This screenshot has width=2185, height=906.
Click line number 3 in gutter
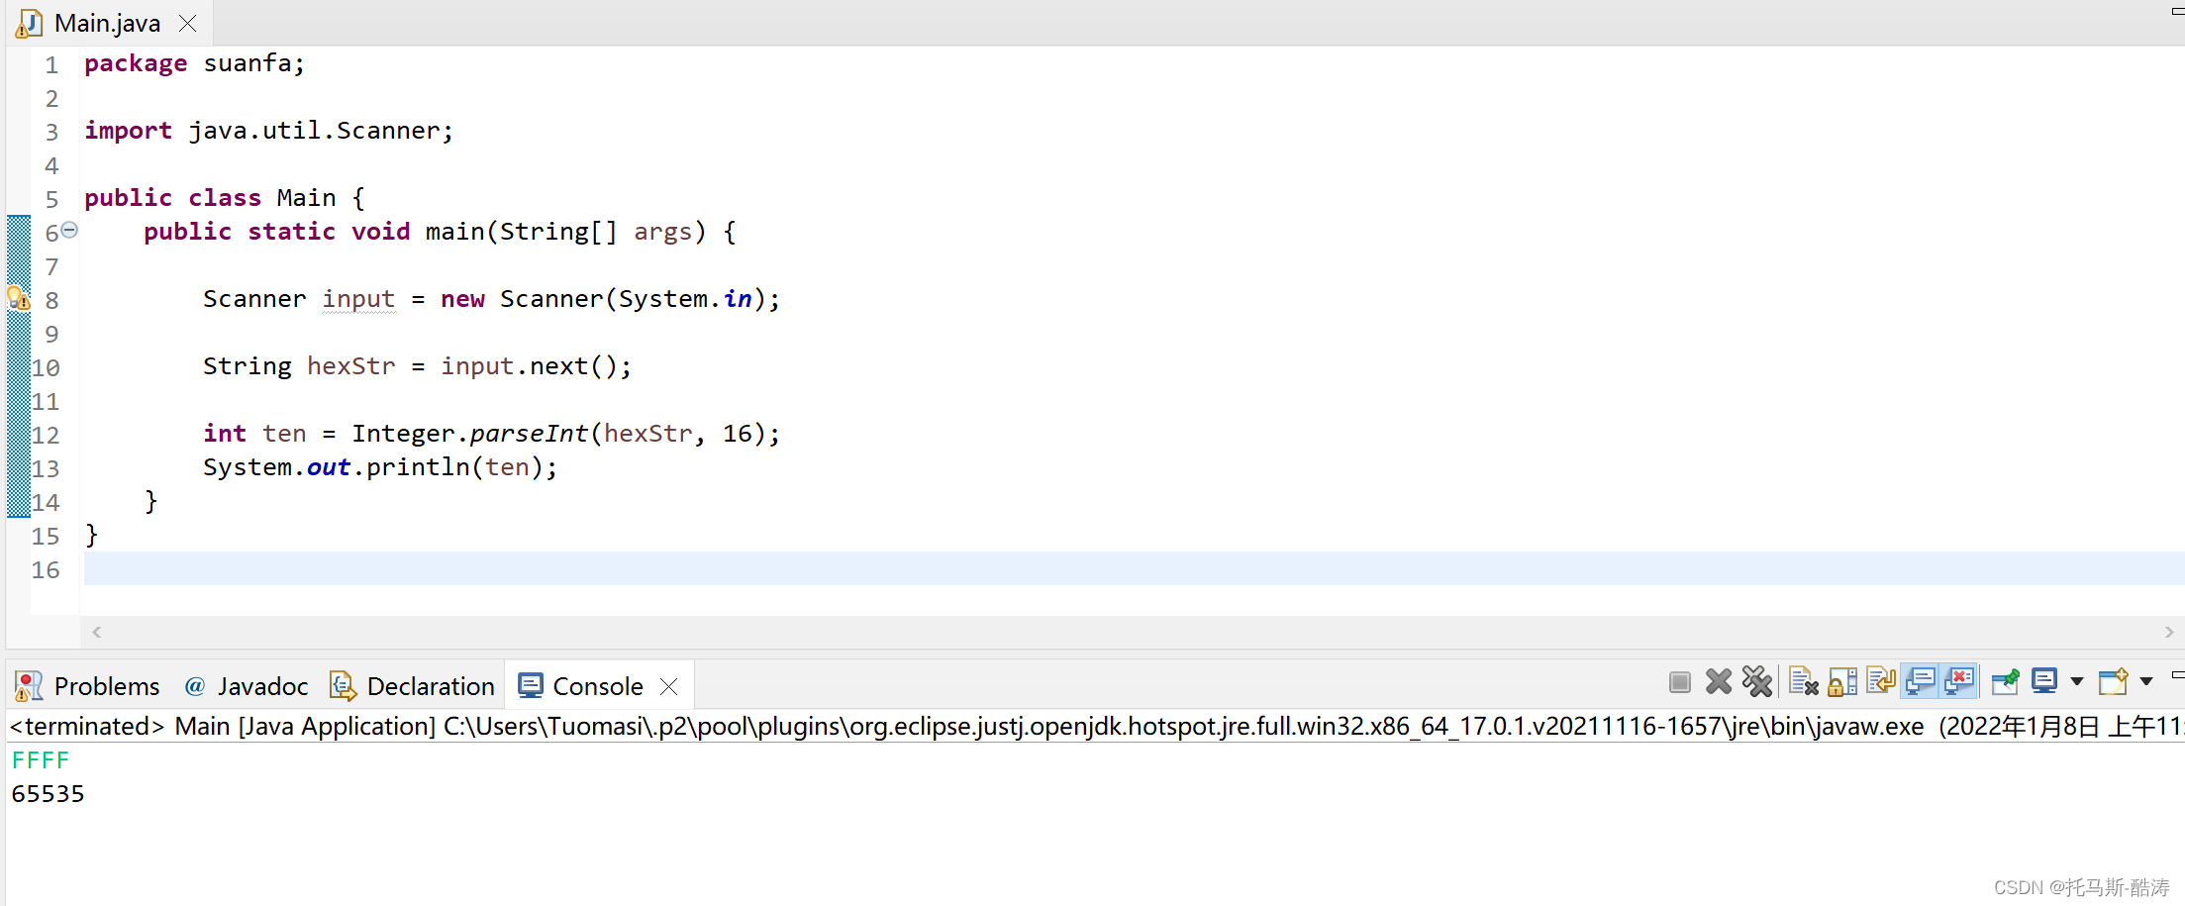coord(51,132)
